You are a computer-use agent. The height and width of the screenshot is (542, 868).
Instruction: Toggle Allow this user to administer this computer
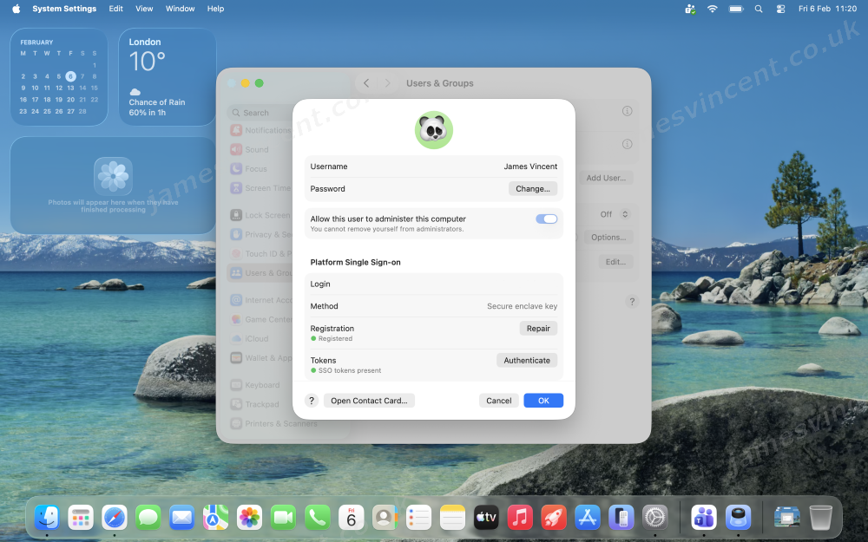coord(546,219)
